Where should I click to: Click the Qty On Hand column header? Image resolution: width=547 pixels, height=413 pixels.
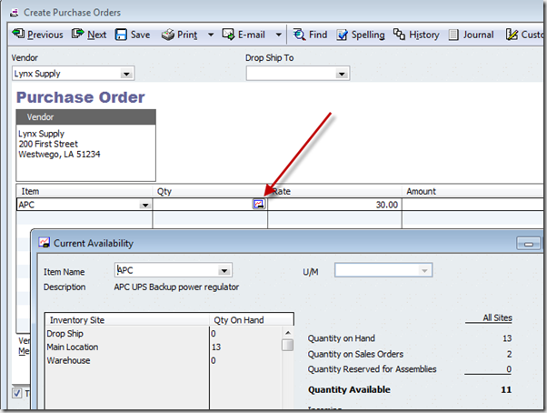(x=252, y=320)
